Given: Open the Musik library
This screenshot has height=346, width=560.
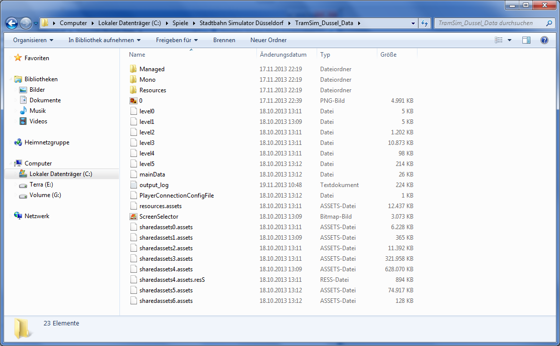Looking at the screenshot, I should 38,111.
